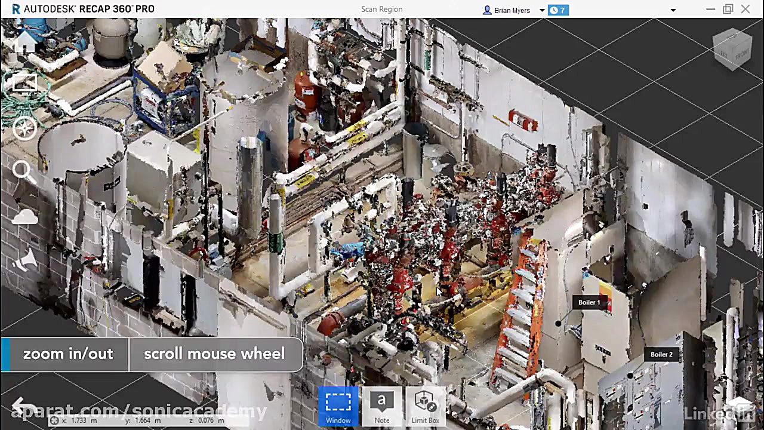Viewport: 764px width, 430px height.
Task: Toggle the Window selection mode
Action: [338, 406]
